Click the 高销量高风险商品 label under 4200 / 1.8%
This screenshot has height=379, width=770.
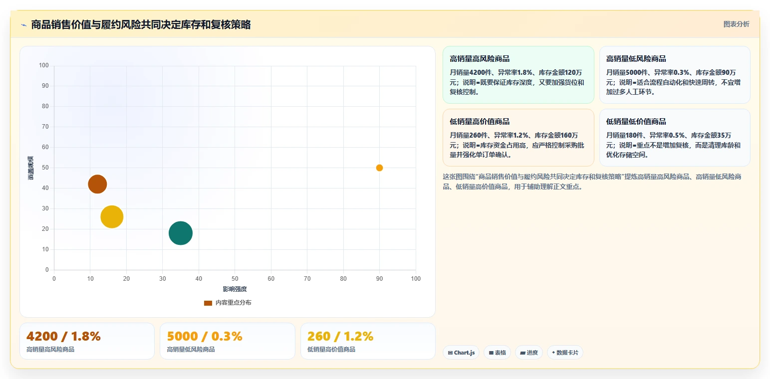click(x=50, y=350)
